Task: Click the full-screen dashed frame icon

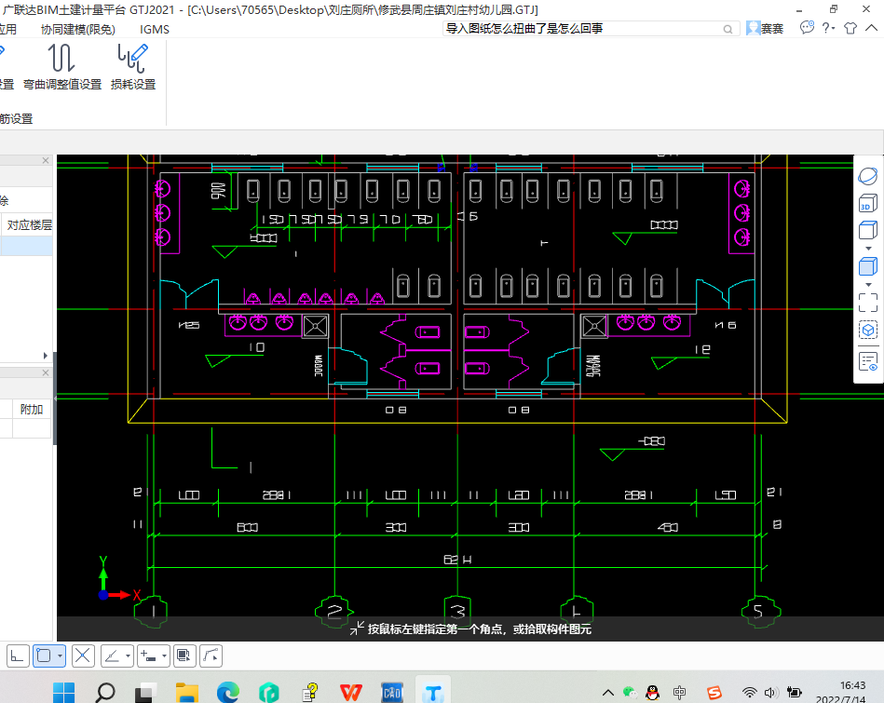Action: [x=867, y=303]
